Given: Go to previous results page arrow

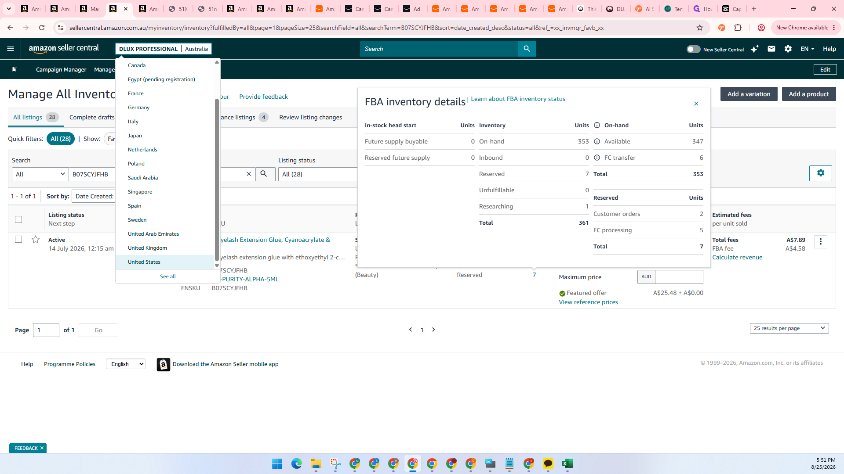Looking at the screenshot, I should click(411, 330).
